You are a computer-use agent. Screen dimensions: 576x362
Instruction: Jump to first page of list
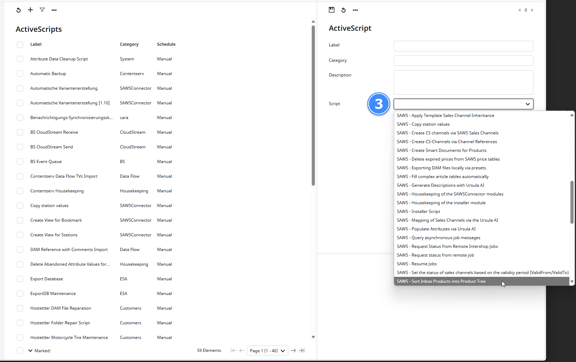pos(233,350)
